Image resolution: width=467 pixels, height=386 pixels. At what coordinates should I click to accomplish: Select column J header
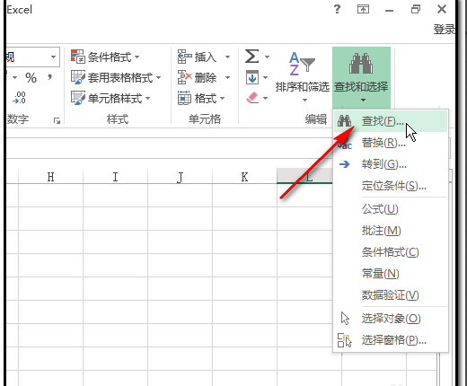point(180,177)
